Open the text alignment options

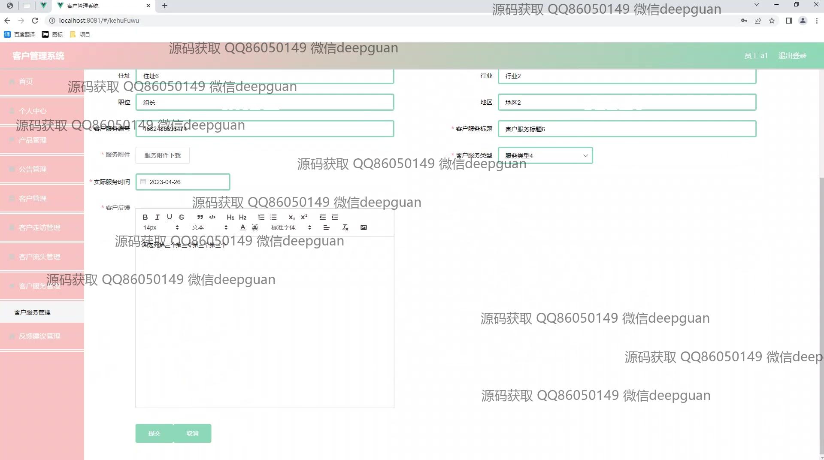pyautogui.click(x=326, y=227)
